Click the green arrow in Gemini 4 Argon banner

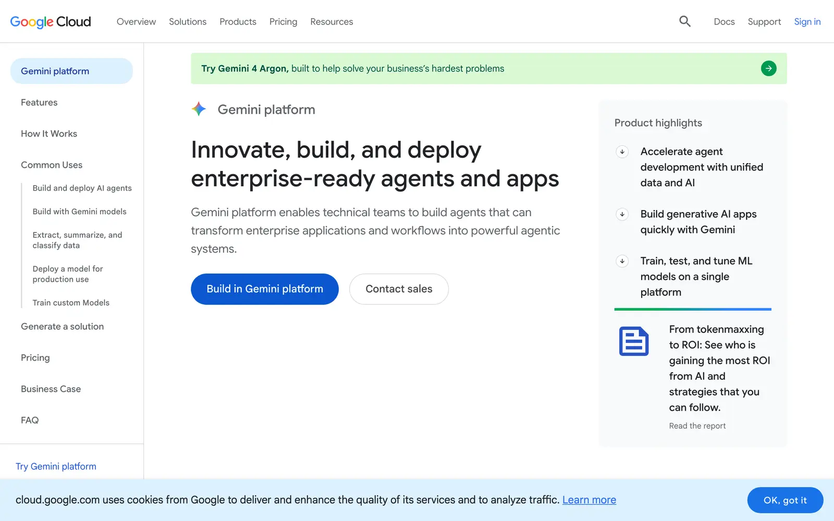[x=768, y=68]
